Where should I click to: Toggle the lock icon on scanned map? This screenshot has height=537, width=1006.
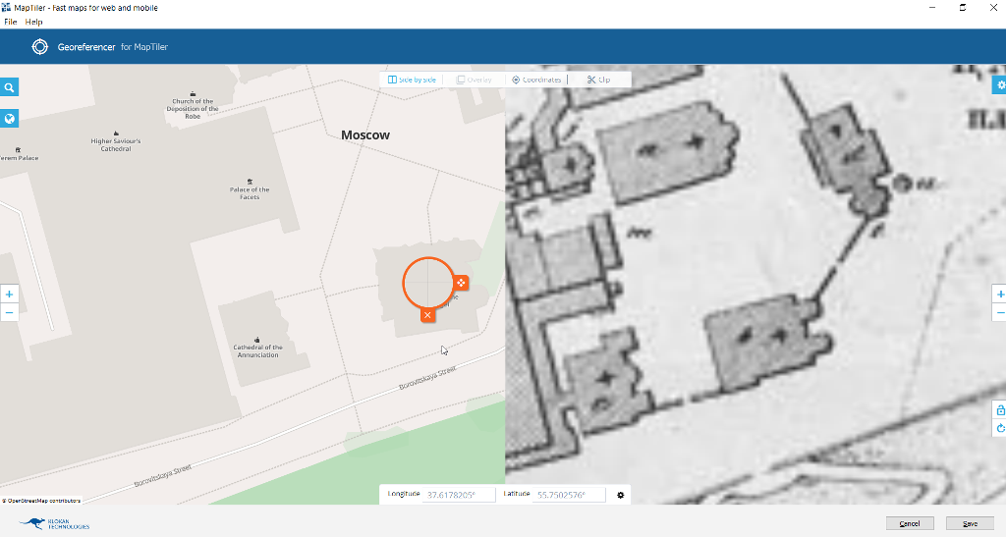point(1000,410)
